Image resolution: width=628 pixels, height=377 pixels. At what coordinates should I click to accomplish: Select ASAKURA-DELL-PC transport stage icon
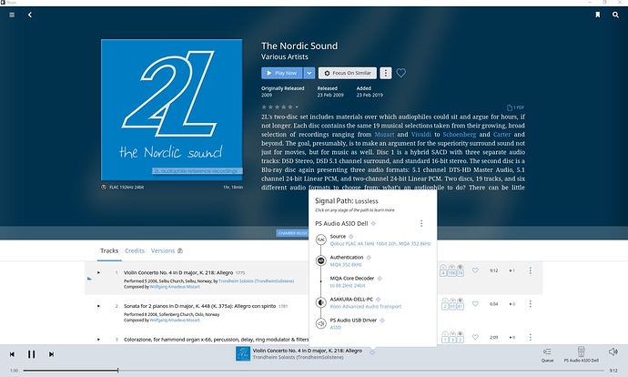(x=320, y=302)
